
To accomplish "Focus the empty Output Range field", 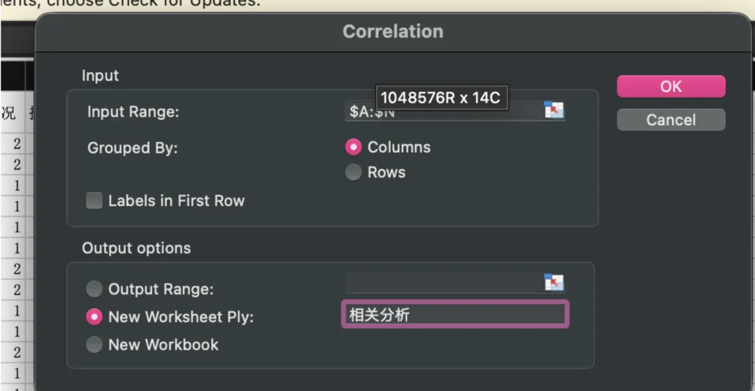I will click(x=443, y=283).
